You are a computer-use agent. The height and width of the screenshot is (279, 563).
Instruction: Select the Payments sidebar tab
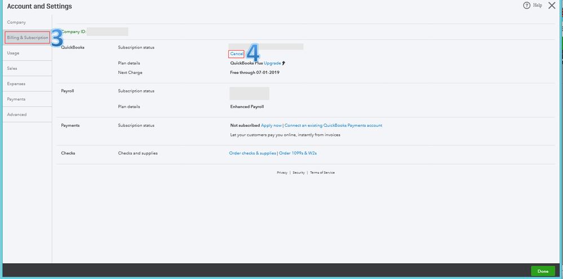coord(16,99)
